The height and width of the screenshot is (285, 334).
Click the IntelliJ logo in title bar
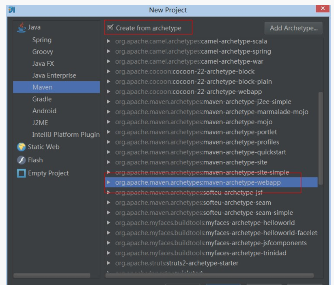coord(12,10)
